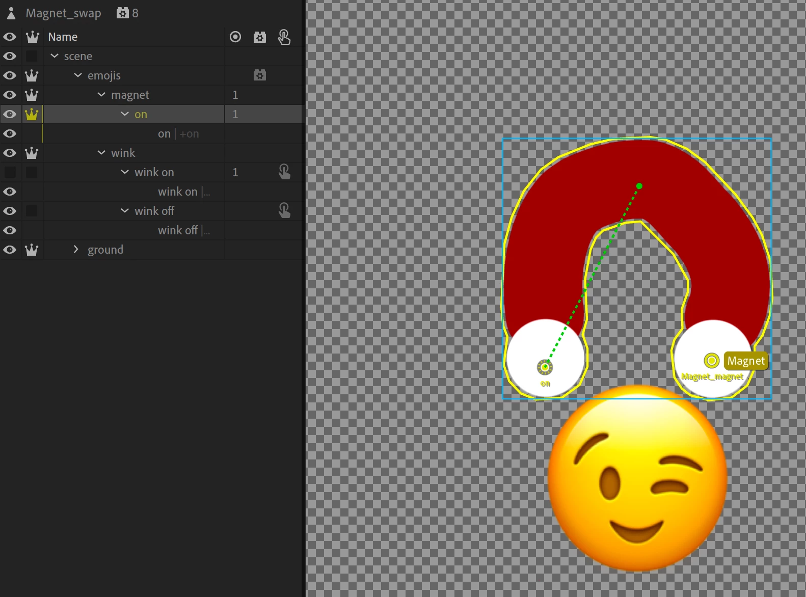Click the crown column header icon
The width and height of the screenshot is (806, 597).
click(32, 37)
